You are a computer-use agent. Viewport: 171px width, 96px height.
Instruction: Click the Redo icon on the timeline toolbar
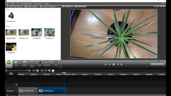(x=37, y=71)
